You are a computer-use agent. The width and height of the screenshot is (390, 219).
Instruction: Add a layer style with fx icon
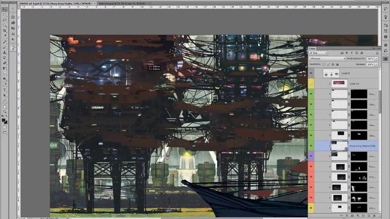point(347,215)
